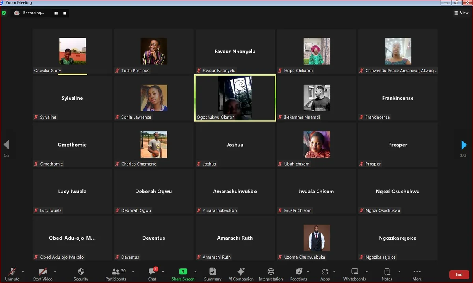Select Uzoma Chukwuebuka's video tile
The height and width of the screenshot is (283, 473).
[317, 238]
